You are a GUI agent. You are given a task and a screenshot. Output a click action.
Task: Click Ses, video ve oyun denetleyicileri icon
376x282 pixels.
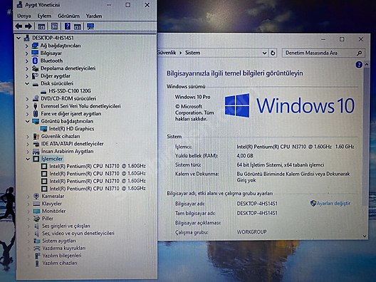tap(36, 234)
